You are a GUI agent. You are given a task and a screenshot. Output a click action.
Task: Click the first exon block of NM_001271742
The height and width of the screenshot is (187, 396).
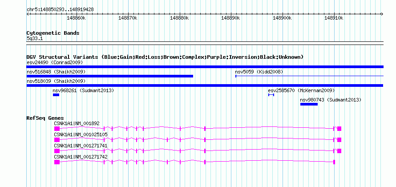click(x=57, y=162)
